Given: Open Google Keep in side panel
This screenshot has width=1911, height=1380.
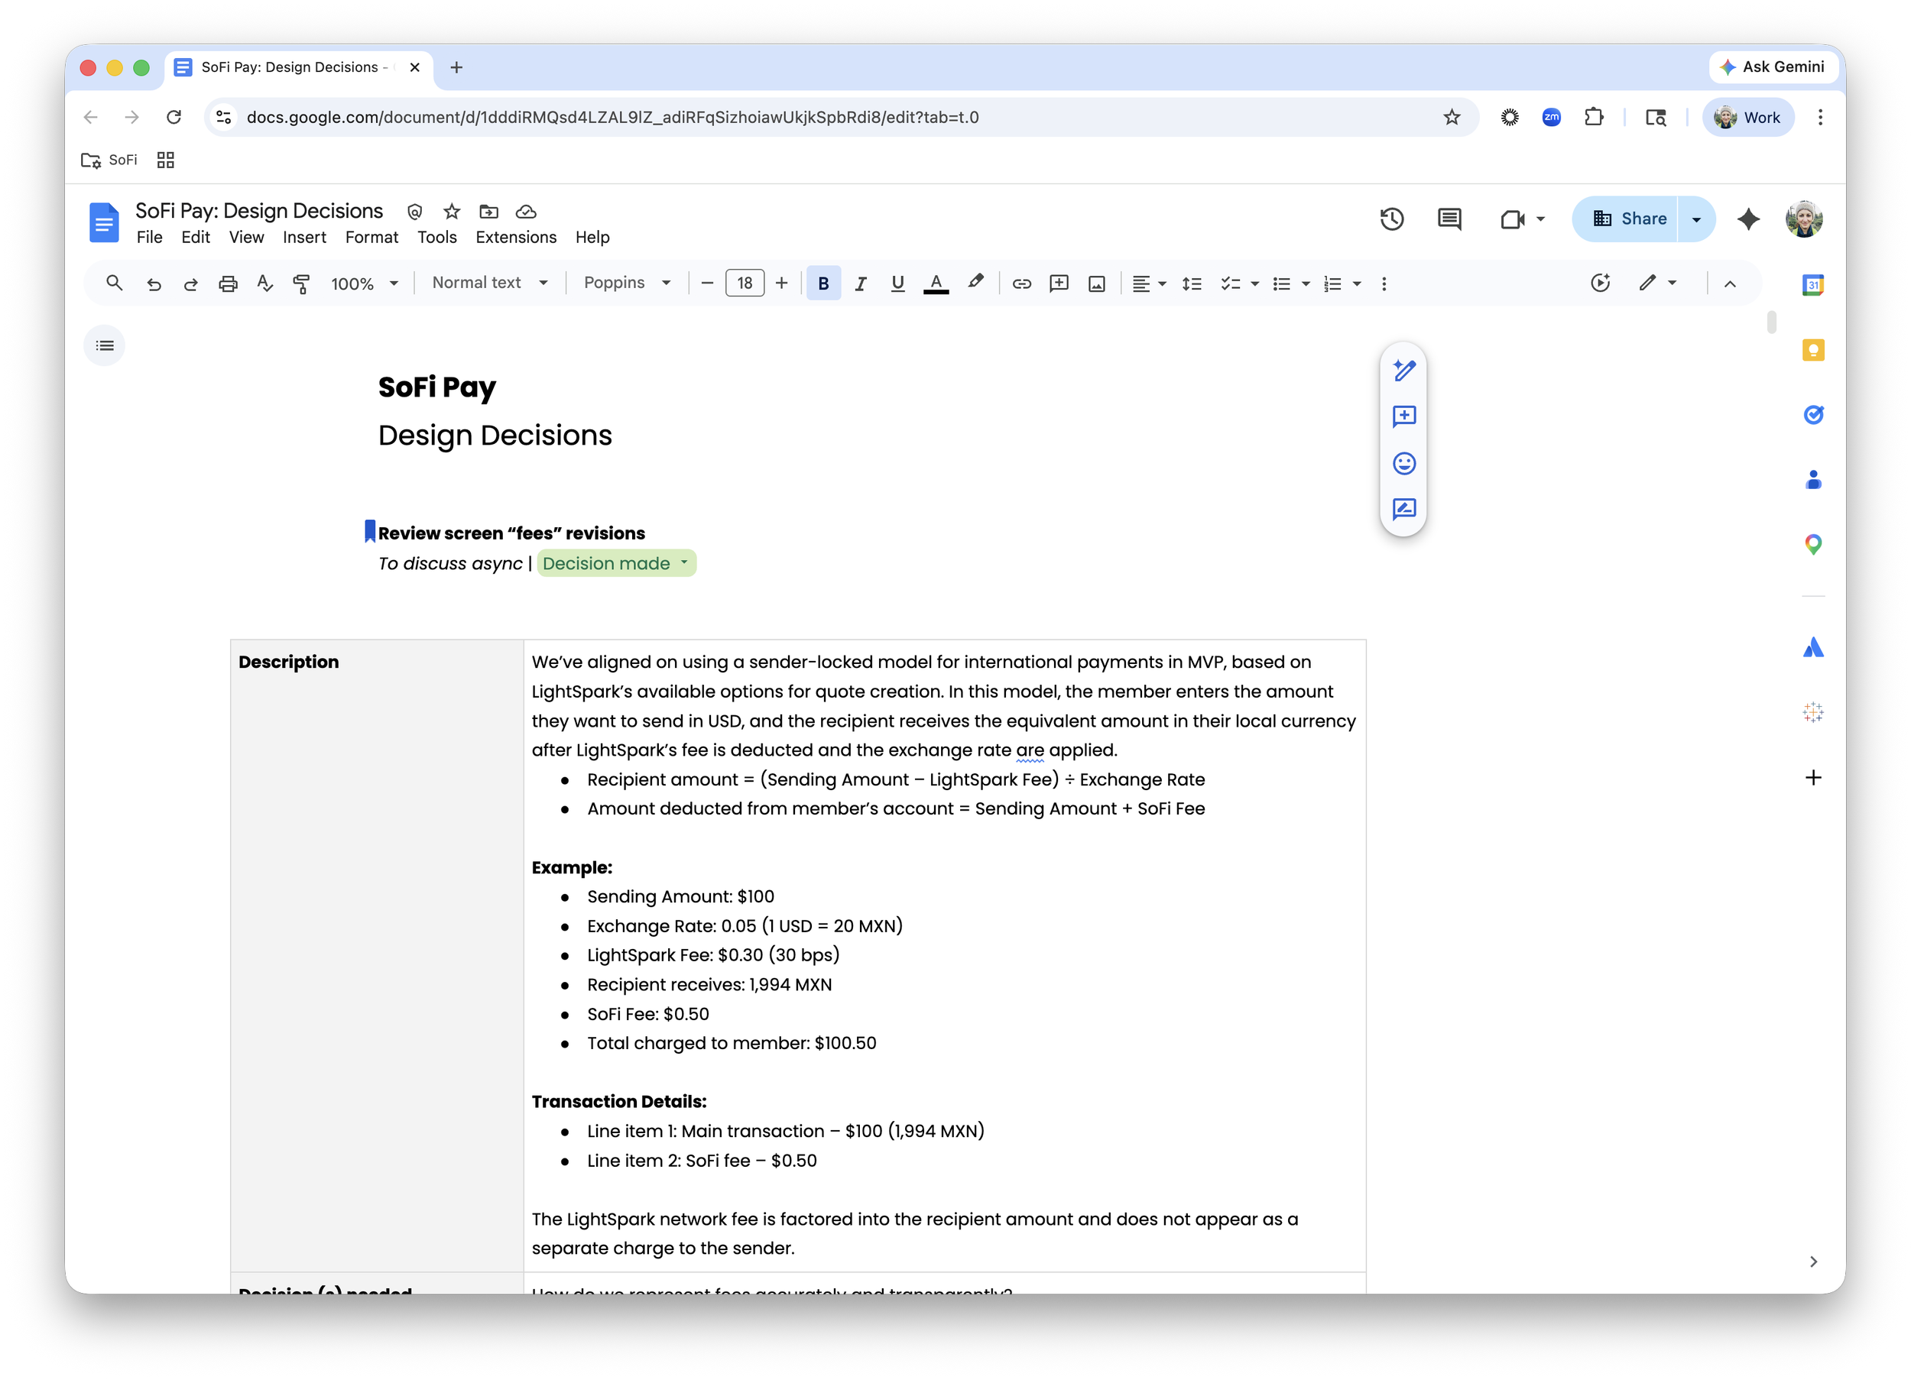Looking at the screenshot, I should click(1812, 350).
